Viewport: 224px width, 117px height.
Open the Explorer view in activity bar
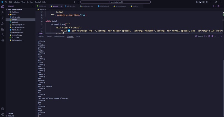click(x=3, y=7)
